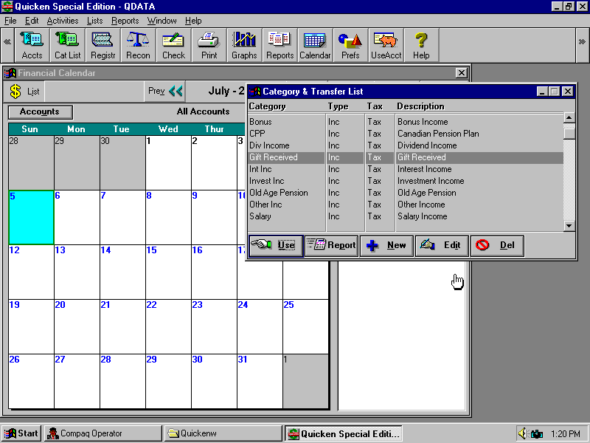Maximize the Category & Transfer List window
The image size is (590, 443).
pyautogui.click(x=555, y=92)
